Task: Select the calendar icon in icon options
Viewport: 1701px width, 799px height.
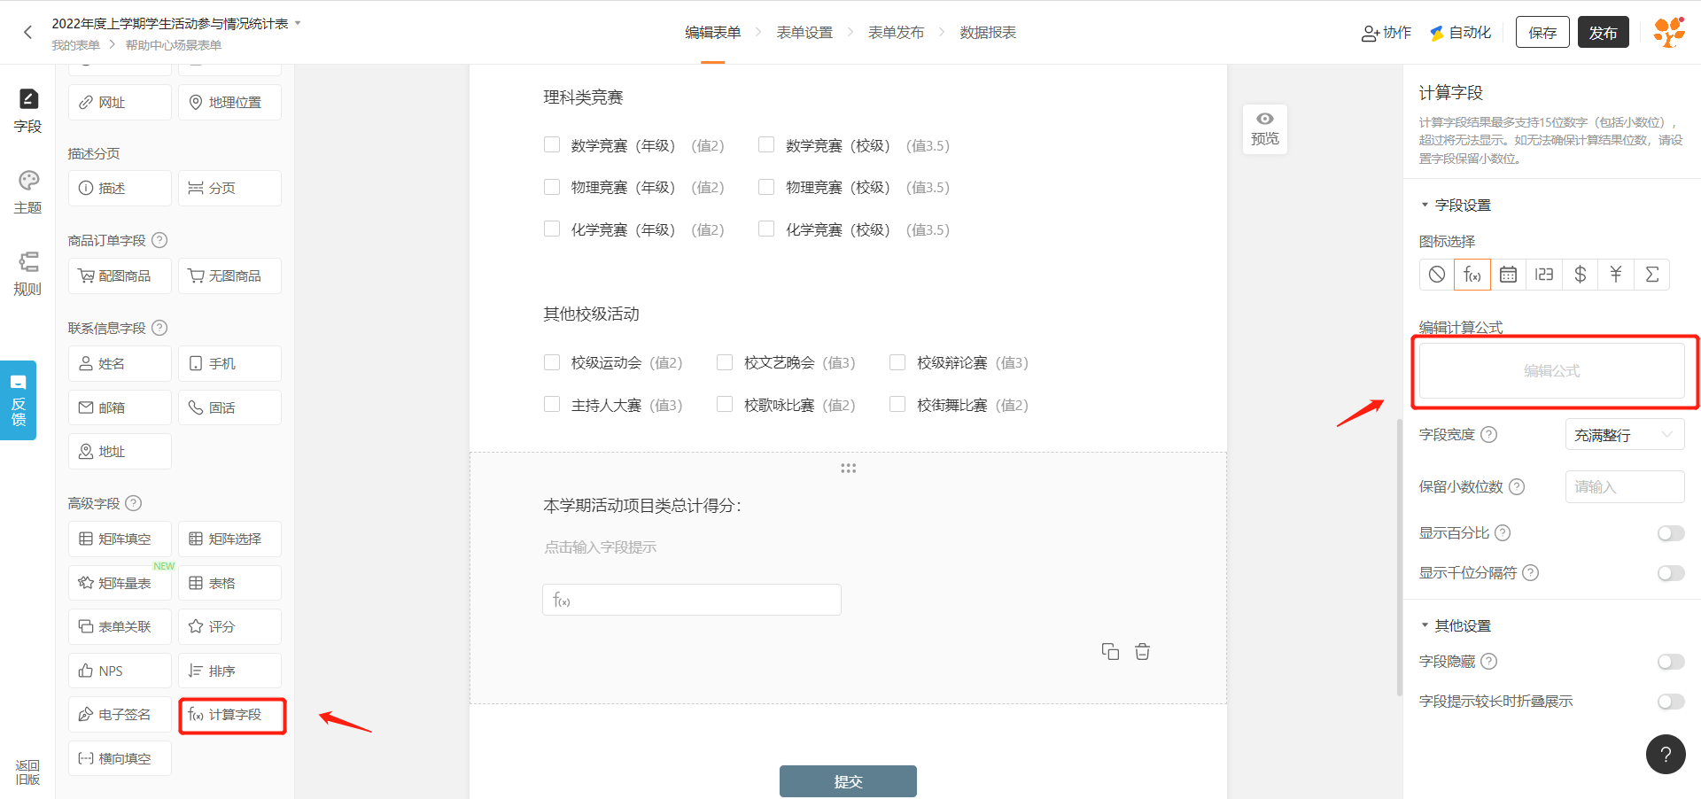Action: click(x=1508, y=275)
